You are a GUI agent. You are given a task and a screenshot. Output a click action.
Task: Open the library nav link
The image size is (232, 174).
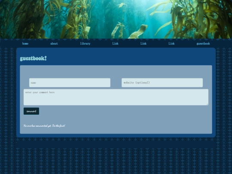[85, 43]
